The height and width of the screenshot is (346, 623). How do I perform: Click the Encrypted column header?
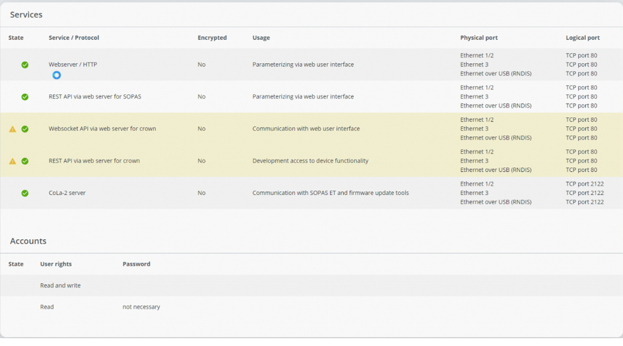(x=212, y=38)
